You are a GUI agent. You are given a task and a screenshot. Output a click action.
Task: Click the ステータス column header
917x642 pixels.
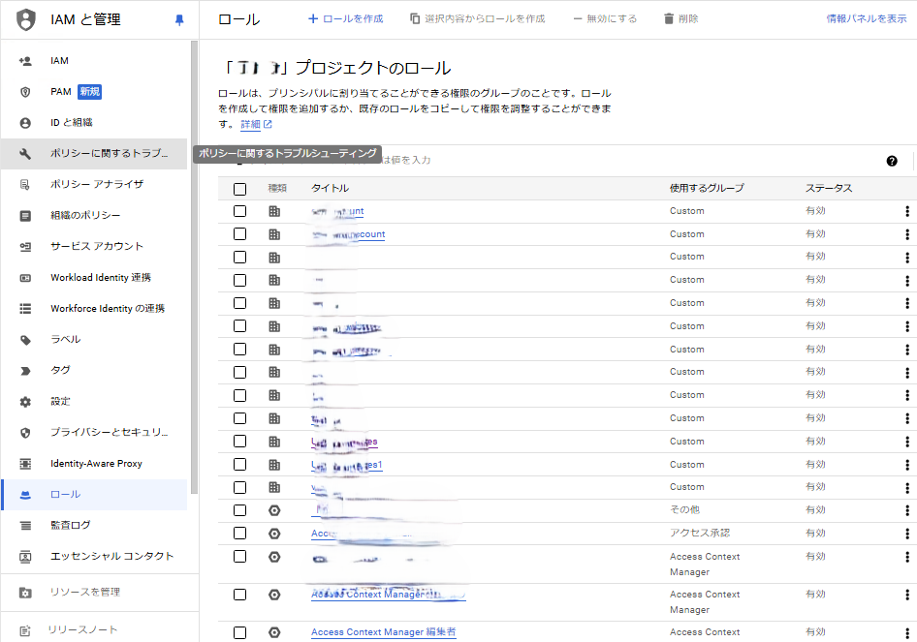pos(829,188)
